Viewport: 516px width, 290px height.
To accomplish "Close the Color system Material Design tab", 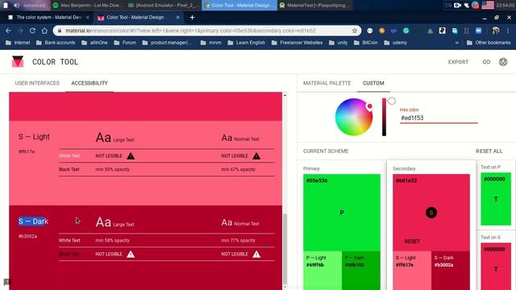I will [x=88, y=18].
